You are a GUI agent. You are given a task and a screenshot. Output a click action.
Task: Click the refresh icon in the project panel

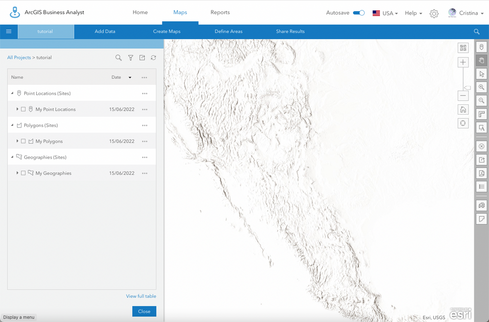[153, 58]
